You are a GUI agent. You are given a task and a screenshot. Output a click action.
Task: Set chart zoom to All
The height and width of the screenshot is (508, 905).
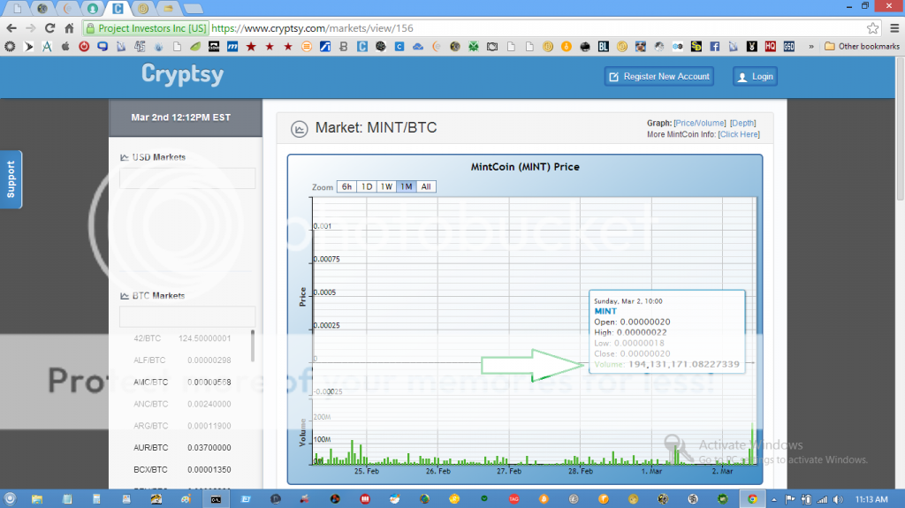pyautogui.click(x=426, y=186)
